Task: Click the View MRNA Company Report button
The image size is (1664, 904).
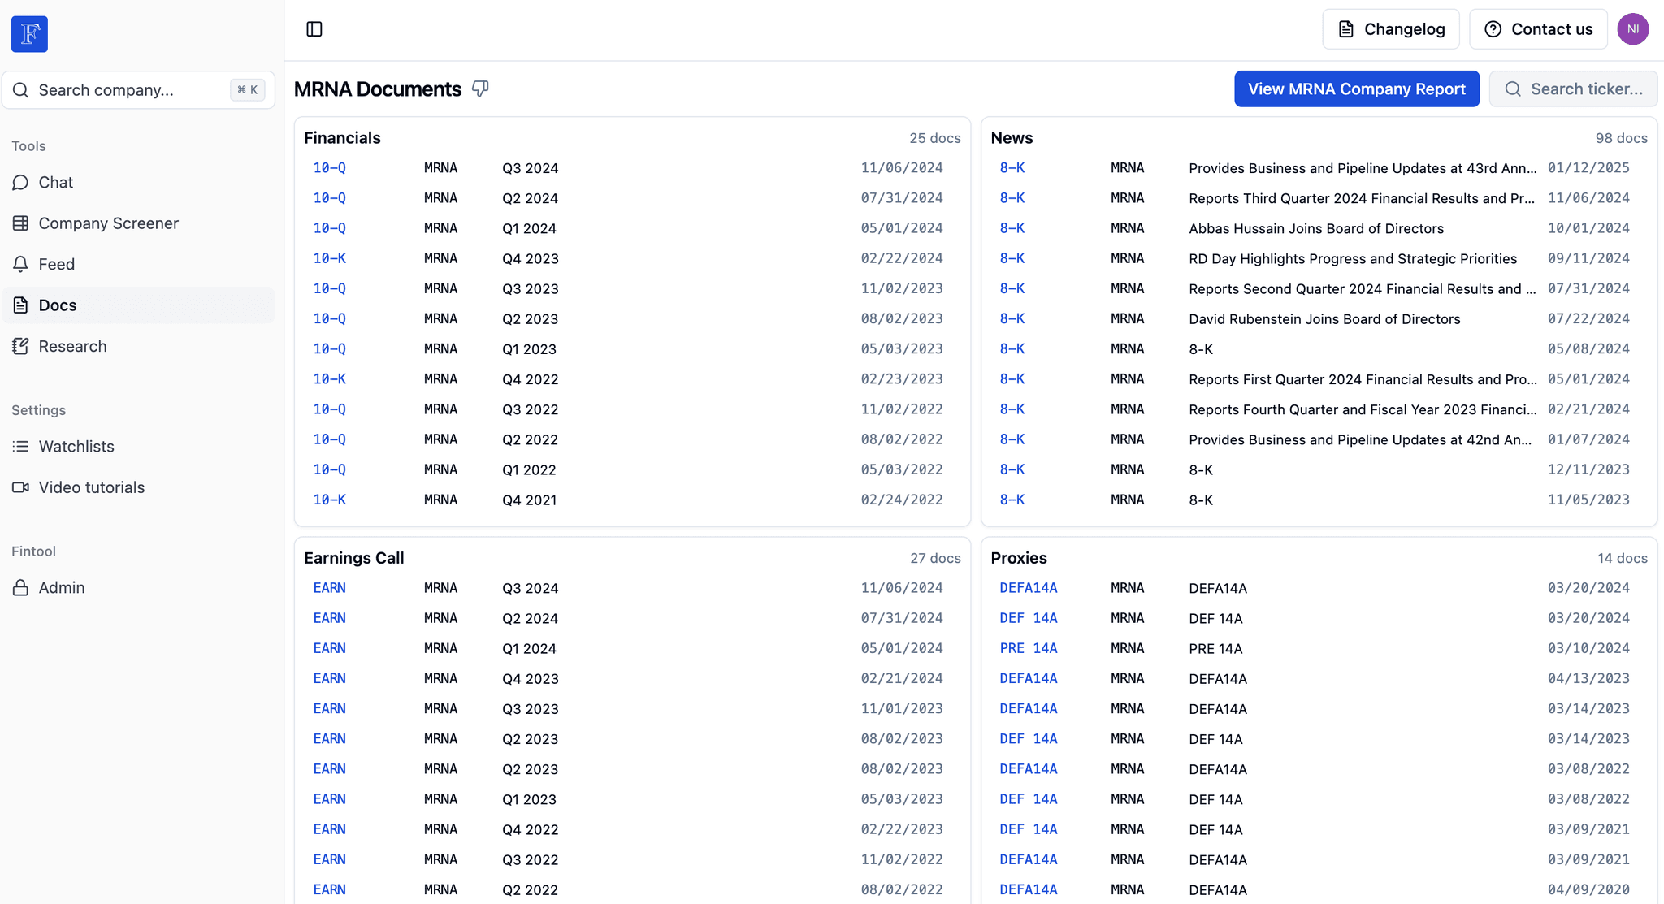Action: coord(1357,88)
